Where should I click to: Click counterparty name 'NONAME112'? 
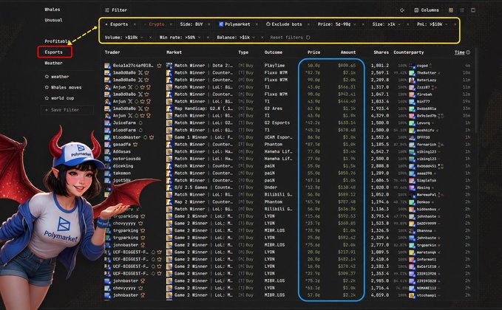coord(427,289)
